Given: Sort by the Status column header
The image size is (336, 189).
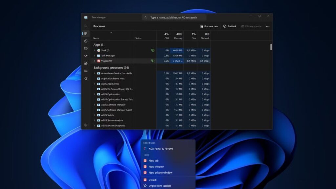Looking at the screenshot, I should coord(145,36).
